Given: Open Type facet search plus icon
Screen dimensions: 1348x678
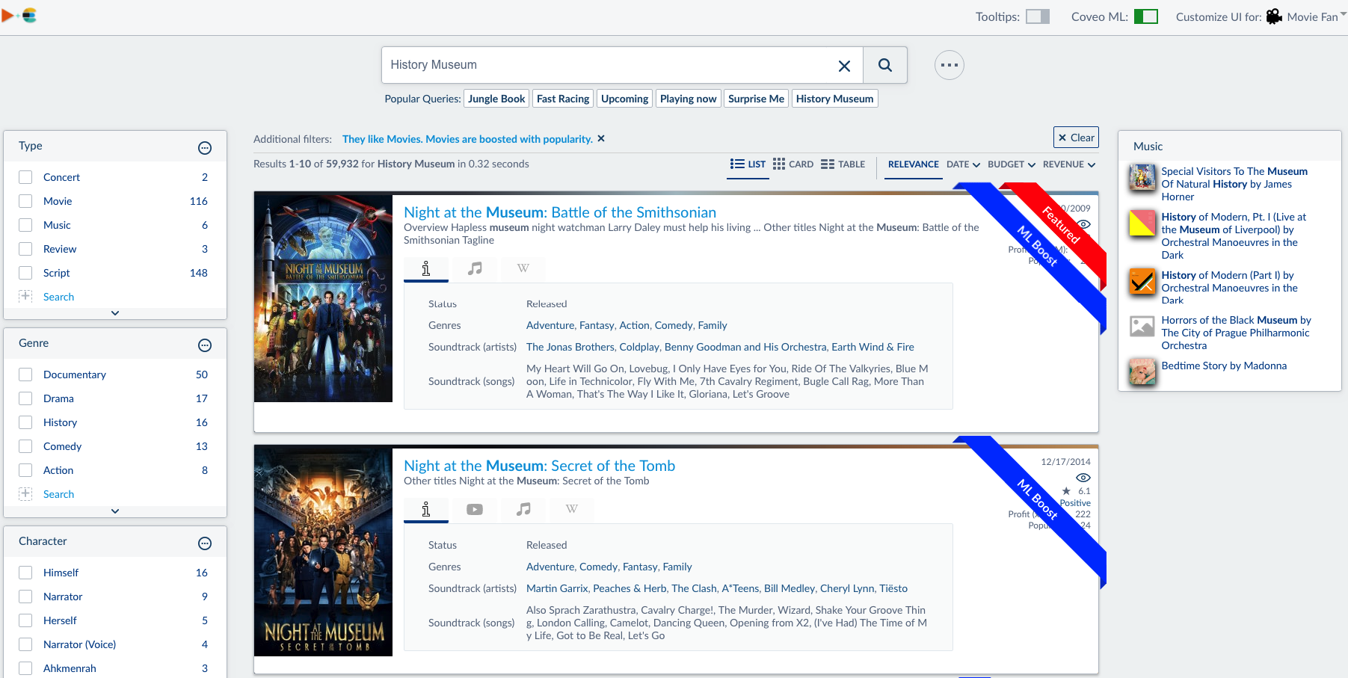Looking at the screenshot, I should [x=25, y=296].
